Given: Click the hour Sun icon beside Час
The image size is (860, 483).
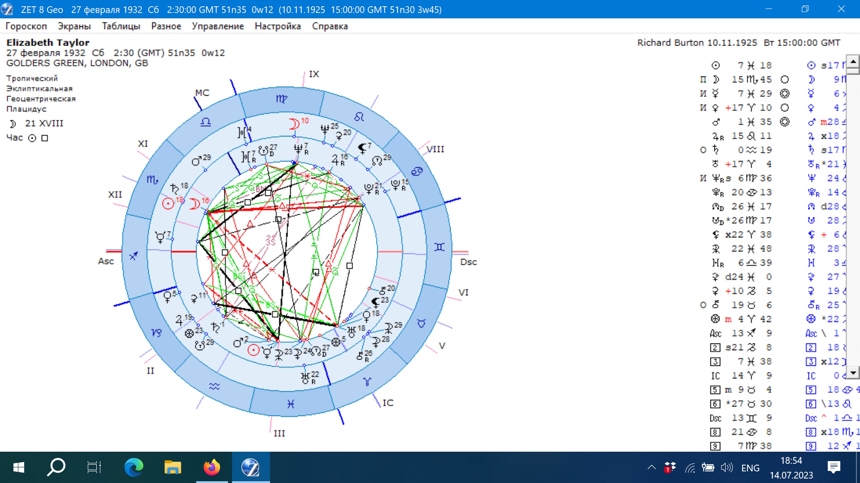Looking at the screenshot, I should point(32,138).
